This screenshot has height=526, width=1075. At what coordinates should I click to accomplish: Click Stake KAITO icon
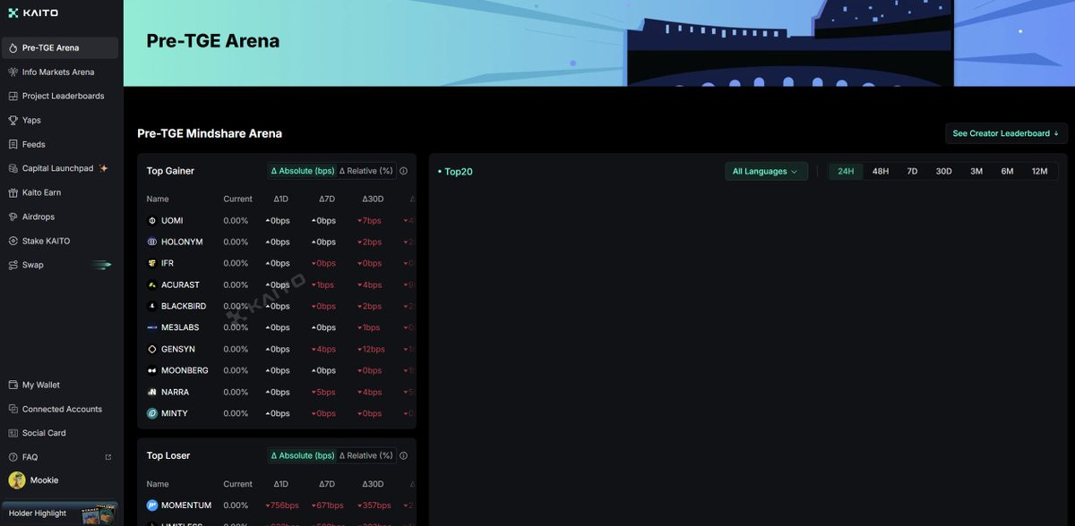(x=13, y=242)
